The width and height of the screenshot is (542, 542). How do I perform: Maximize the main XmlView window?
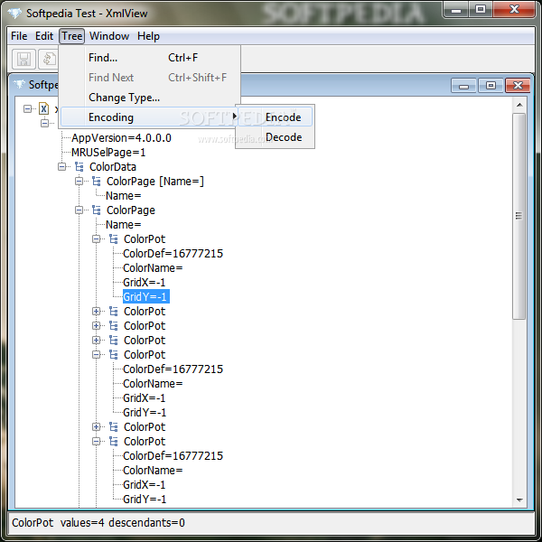click(x=481, y=9)
